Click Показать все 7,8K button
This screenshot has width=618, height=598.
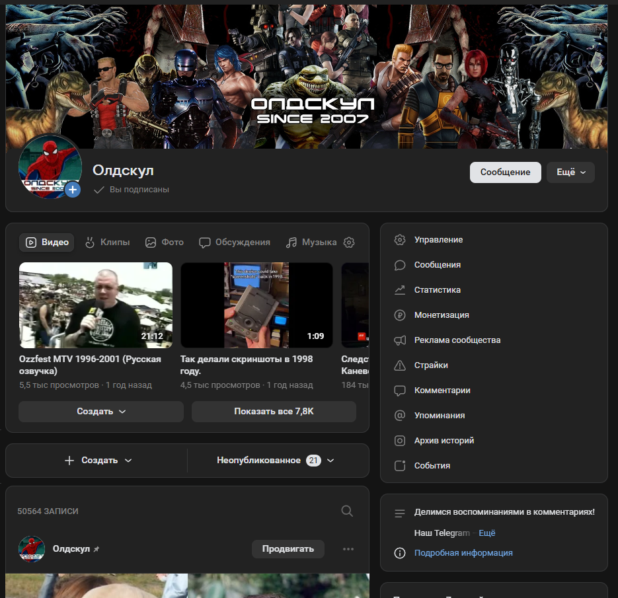coord(274,412)
